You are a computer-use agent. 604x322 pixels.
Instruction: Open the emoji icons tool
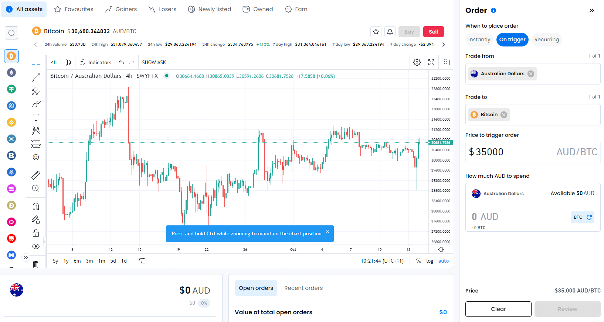click(36, 157)
